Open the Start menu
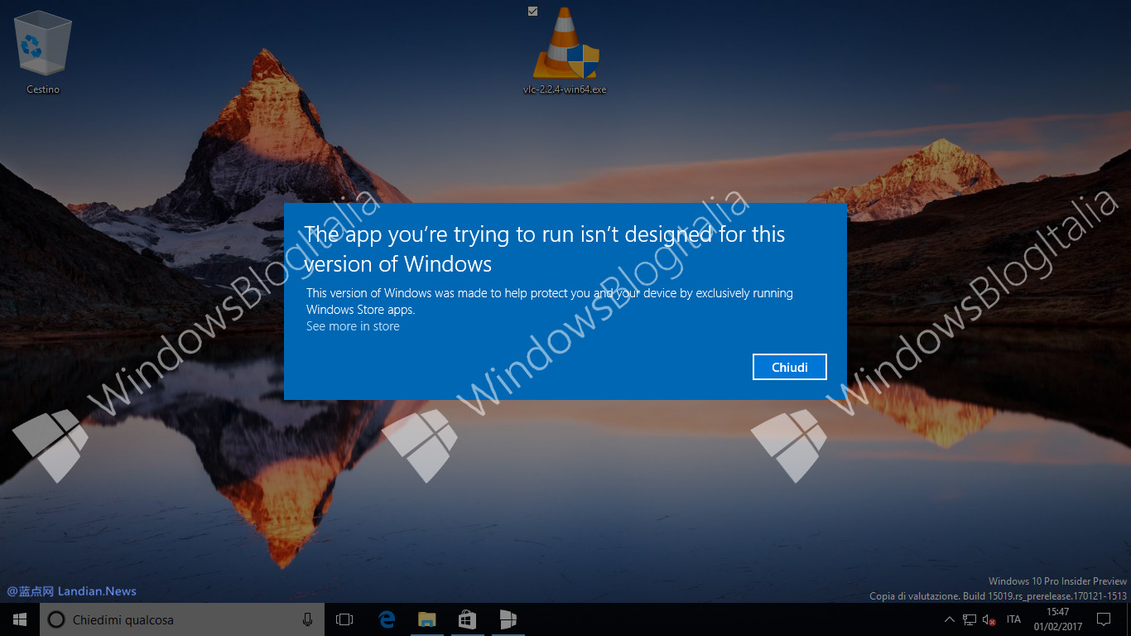 [x=18, y=619]
